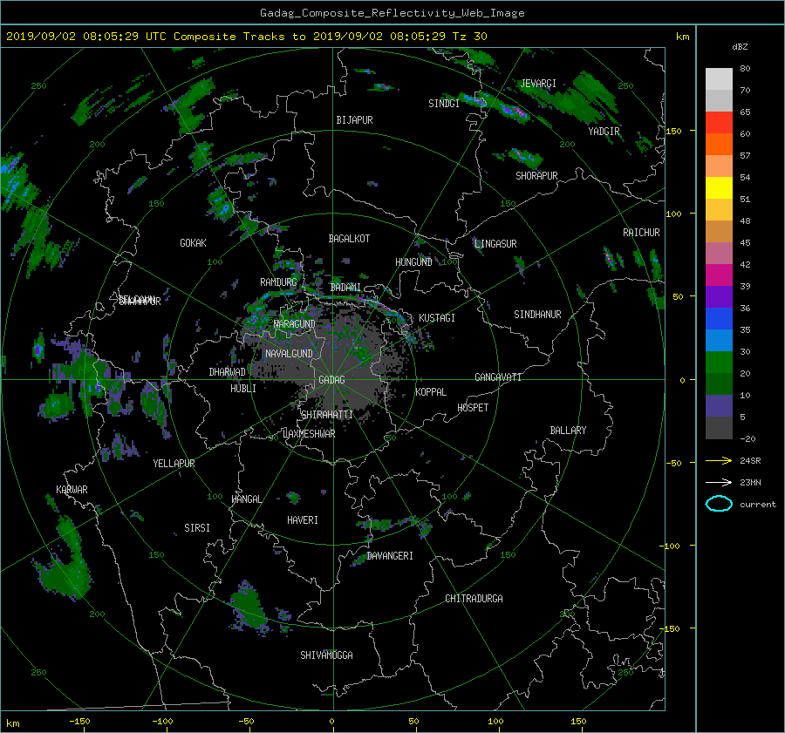Click the yellow 24SR arrow legend icon

[719, 460]
